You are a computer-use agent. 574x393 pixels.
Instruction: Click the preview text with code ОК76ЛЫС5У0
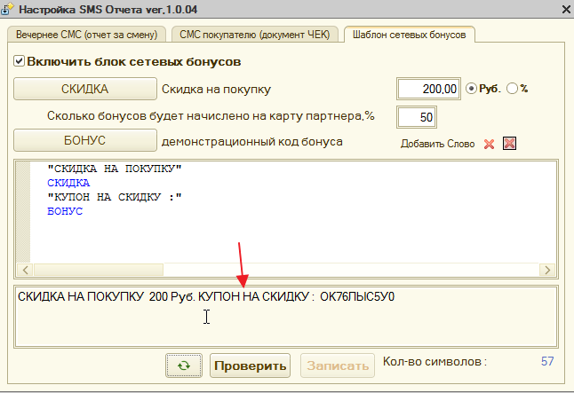pos(206,296)
